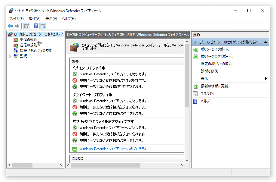Open the ヘルプ(H) menu

coord(69,19)
